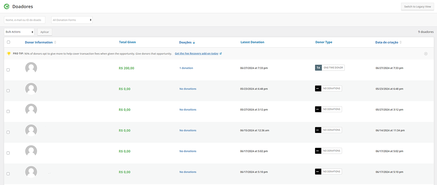
Task: Toggle the select-all donors checkbox
Action: pyautogui.click(x=8, y=42)
